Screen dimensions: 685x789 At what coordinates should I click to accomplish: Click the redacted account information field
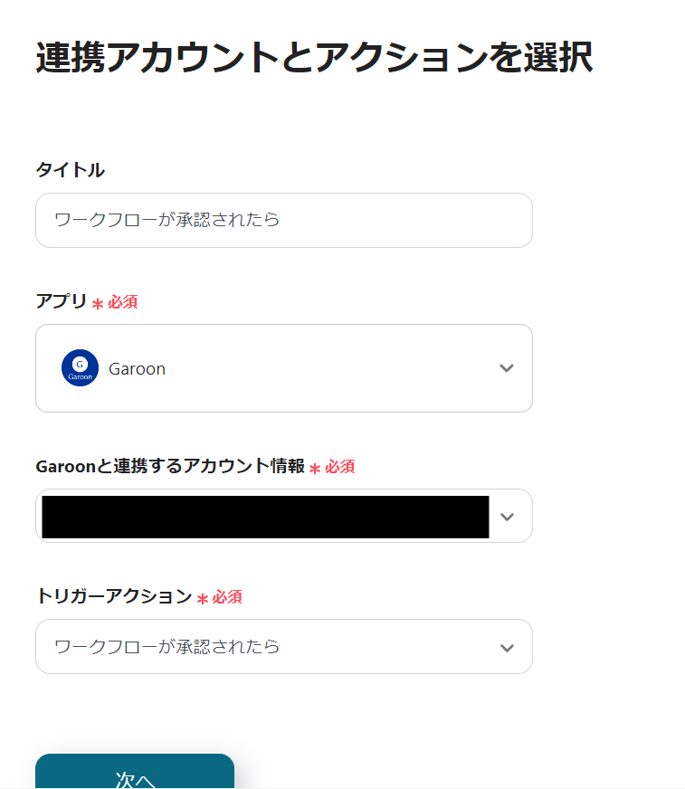(x=265, y=517)
